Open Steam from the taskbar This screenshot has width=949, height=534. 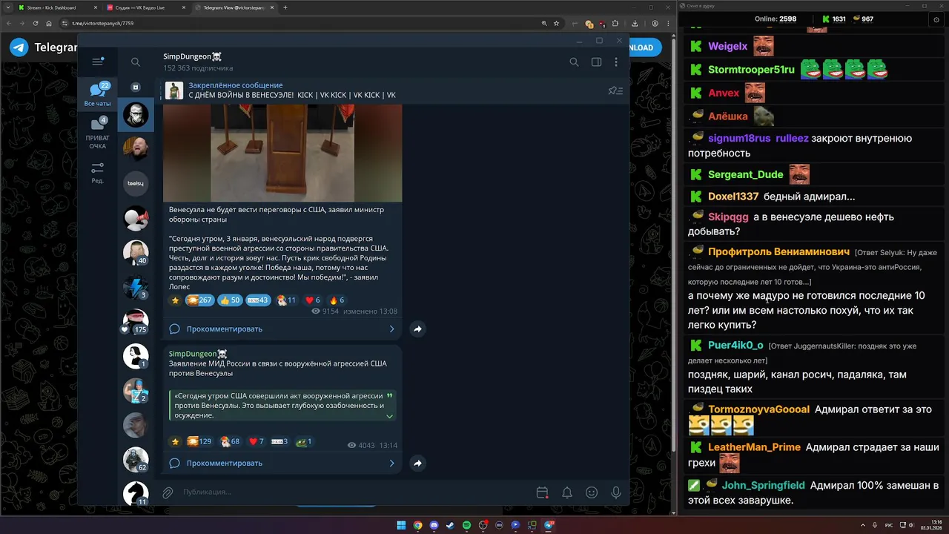tap(450, 525)
